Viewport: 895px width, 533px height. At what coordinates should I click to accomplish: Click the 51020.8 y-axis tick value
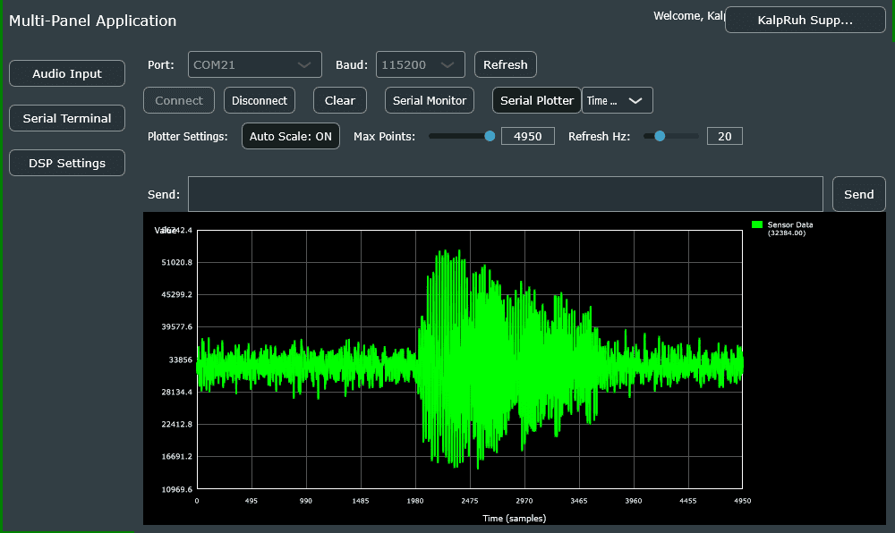(x=177, y=262)
